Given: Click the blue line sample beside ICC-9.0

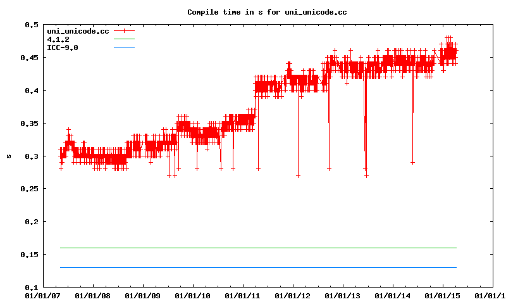Looking at the screenshot, I should click(125, 47).
